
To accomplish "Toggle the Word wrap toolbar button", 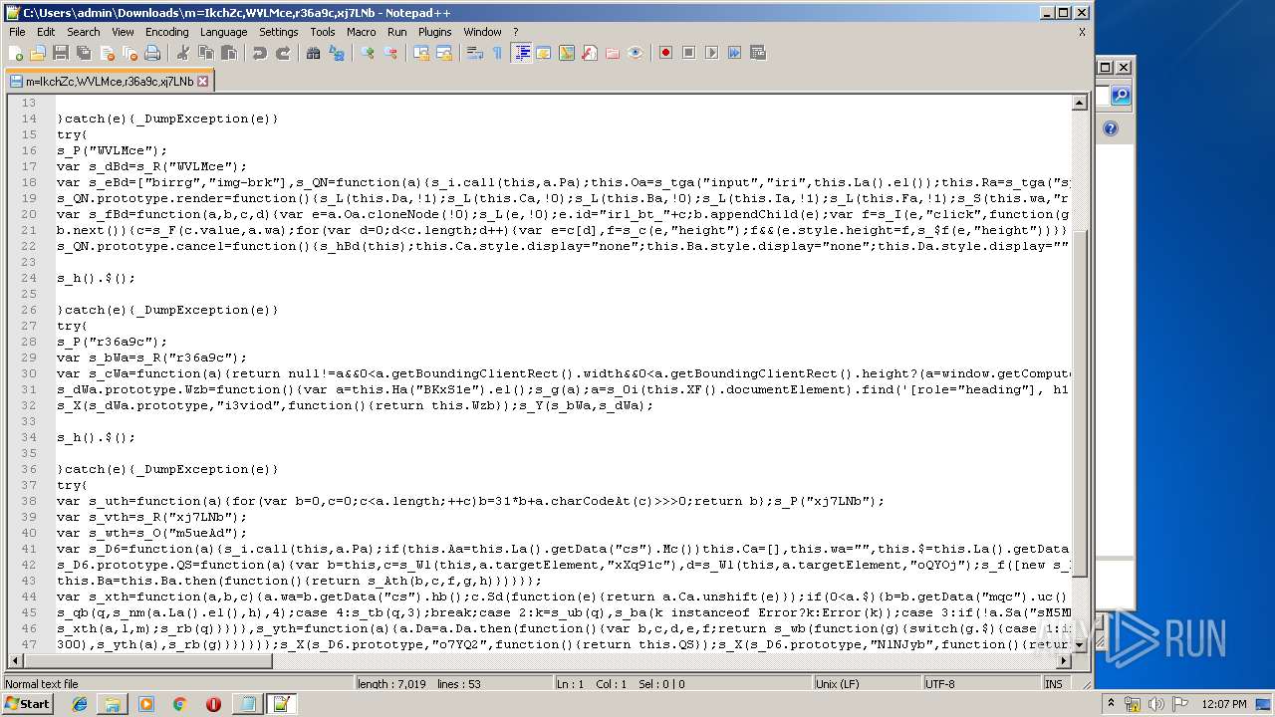I will pyautogui.click(x=474, y=53).
